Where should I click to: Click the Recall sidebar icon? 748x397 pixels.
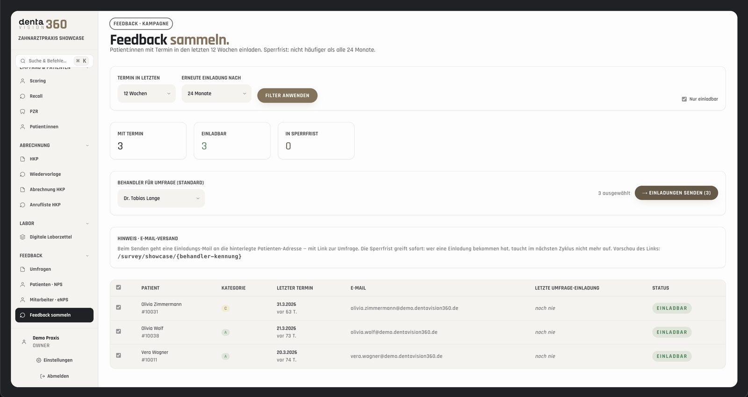[22, 96]
